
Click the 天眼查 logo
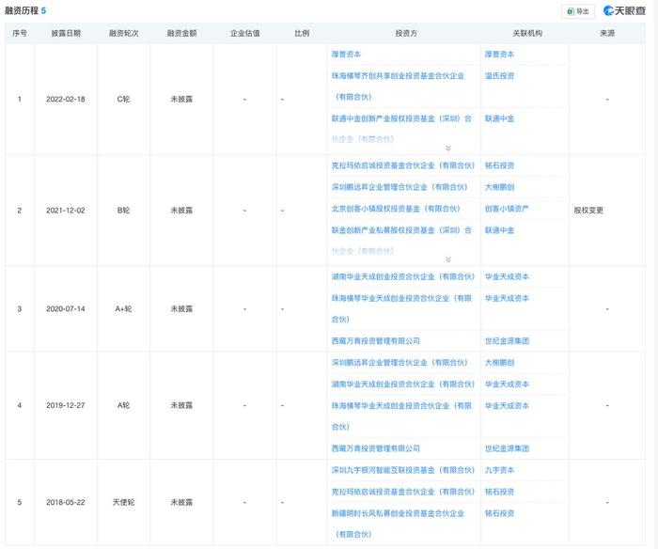point(624,11)
